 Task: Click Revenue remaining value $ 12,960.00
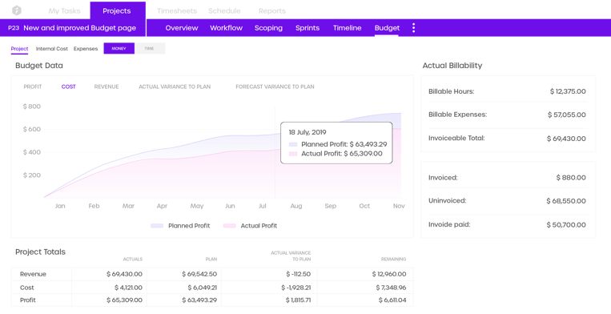(389, 274)
